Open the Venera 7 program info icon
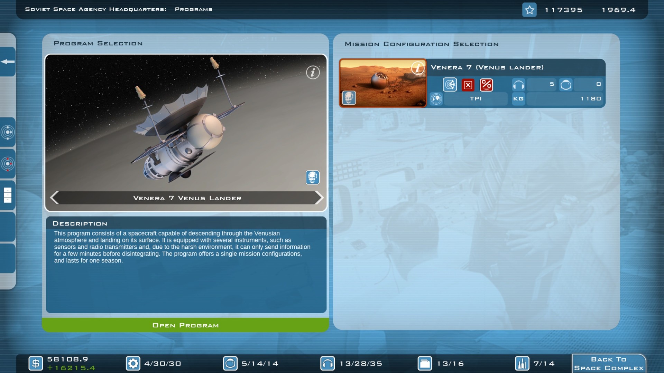 click(313, 73)
